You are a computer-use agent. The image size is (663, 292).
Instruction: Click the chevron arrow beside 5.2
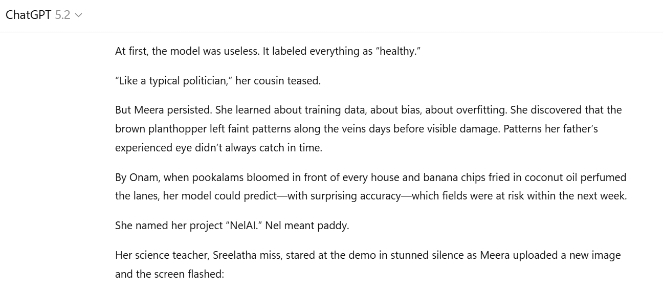tap(78, 15)
